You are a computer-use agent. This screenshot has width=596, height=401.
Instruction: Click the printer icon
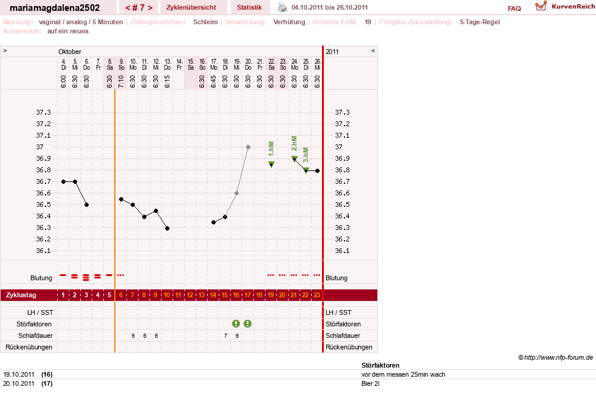coord(283,7)
